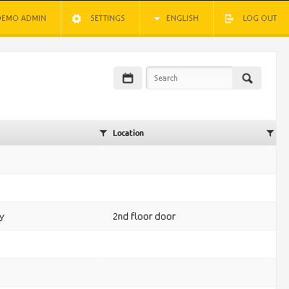Focus the Search input field

189,78
